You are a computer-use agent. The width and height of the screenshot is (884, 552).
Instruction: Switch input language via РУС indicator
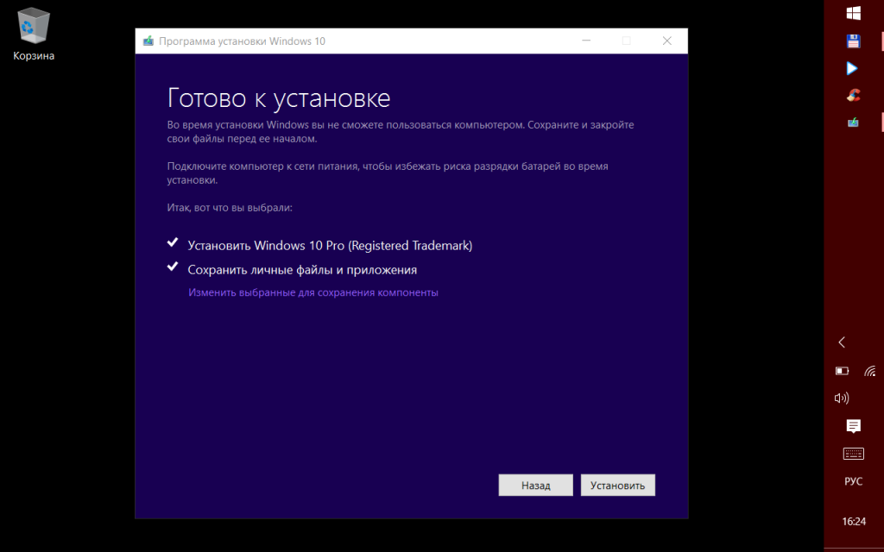(x=854, y=481)
